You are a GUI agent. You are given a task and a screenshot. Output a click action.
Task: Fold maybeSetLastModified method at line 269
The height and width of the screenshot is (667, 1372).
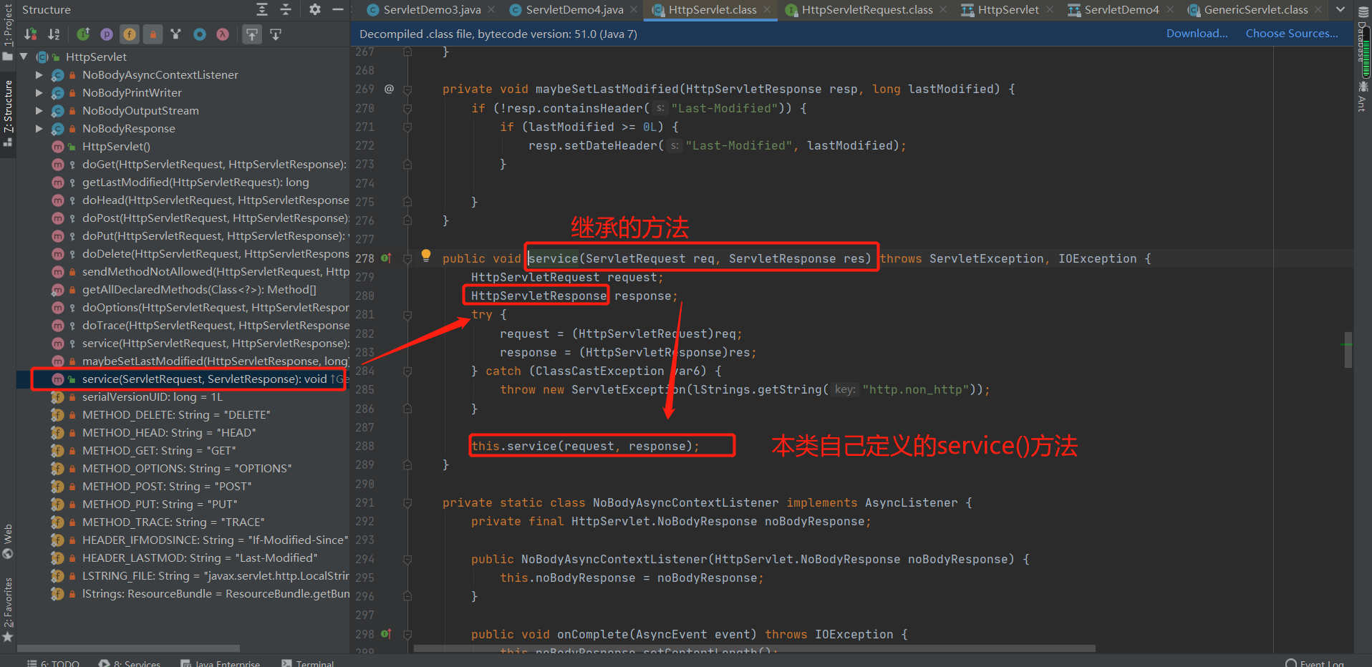coord(407,89)
